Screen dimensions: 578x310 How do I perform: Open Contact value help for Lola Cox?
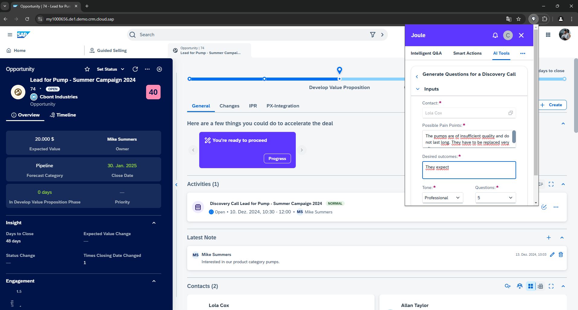(x=511, y=113)
